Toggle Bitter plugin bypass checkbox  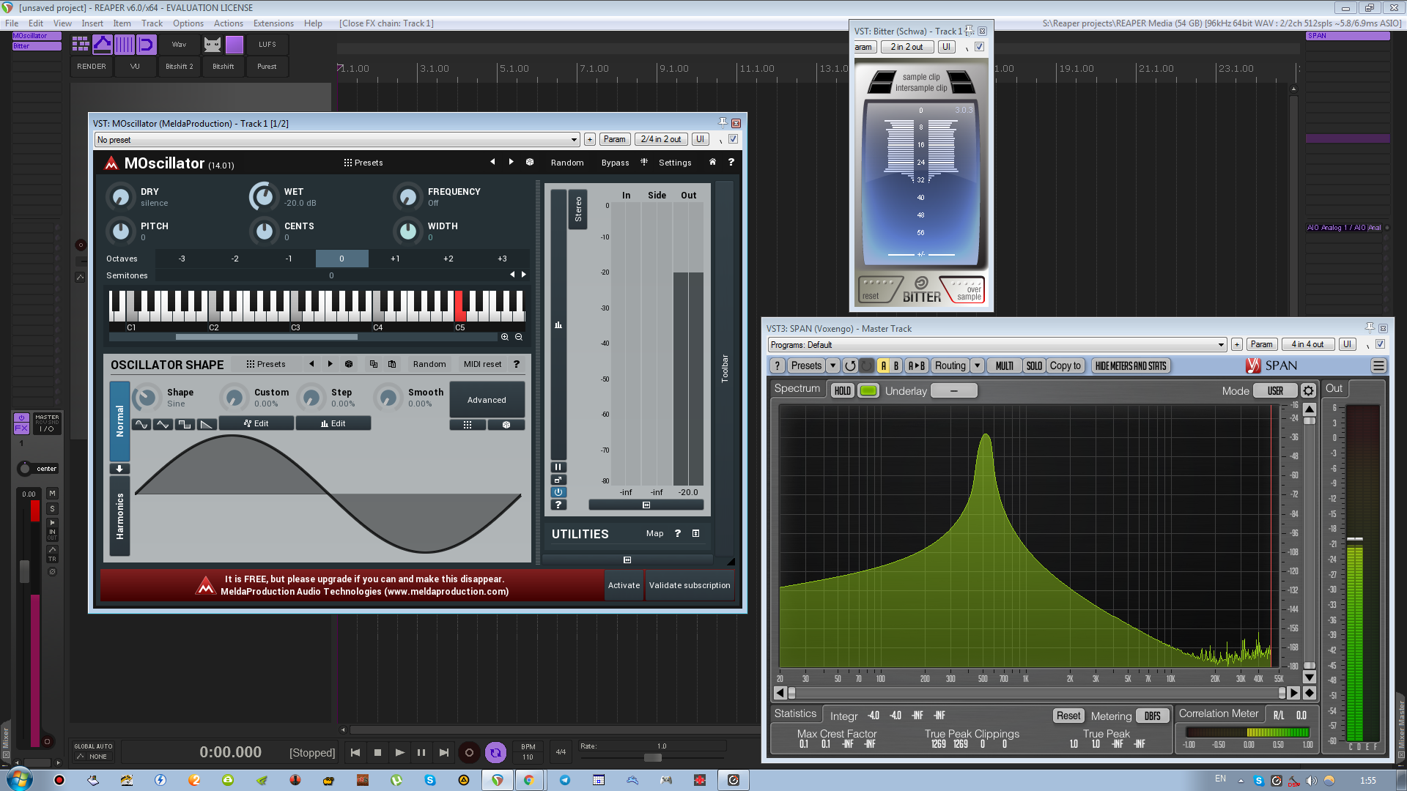click(979, 47)
